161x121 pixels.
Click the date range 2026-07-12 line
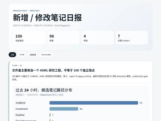coord(41,25)
